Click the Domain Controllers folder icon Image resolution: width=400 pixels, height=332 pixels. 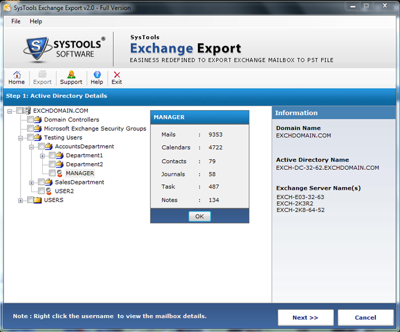pyautogui.click(x=38, y=120)
